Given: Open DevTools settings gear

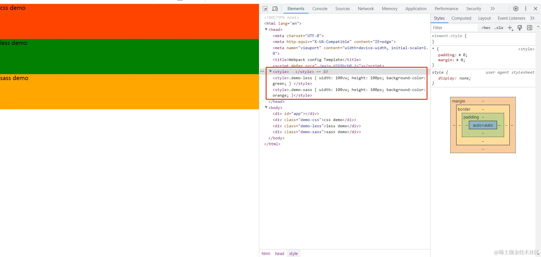Looking at the screenshot, I should [x=516, y=9].
